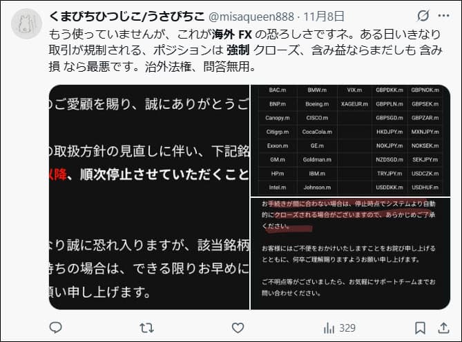Open the bottom-right notice text image
The width and height of the screenshot is (462, 342).
coord(350,254)
